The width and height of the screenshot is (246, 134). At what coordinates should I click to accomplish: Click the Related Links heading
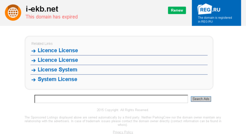[x=42, y=44]
